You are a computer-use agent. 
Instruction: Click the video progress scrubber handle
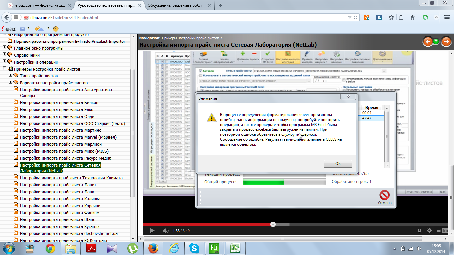pos(273,224)
